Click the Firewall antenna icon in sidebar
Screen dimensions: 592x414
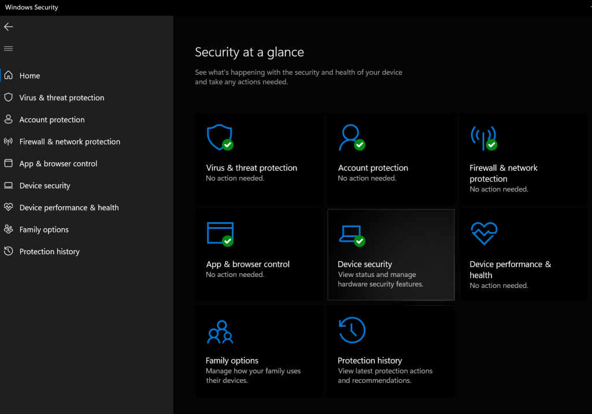tap(8, 142)
